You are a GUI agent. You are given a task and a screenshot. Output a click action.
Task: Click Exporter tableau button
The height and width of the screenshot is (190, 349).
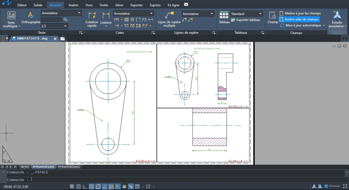pyautogui.click(x=248, y=20)
